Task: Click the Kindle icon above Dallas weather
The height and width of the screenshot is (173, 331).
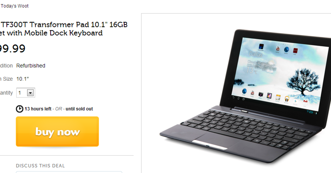Action: [x=261, y=46]
